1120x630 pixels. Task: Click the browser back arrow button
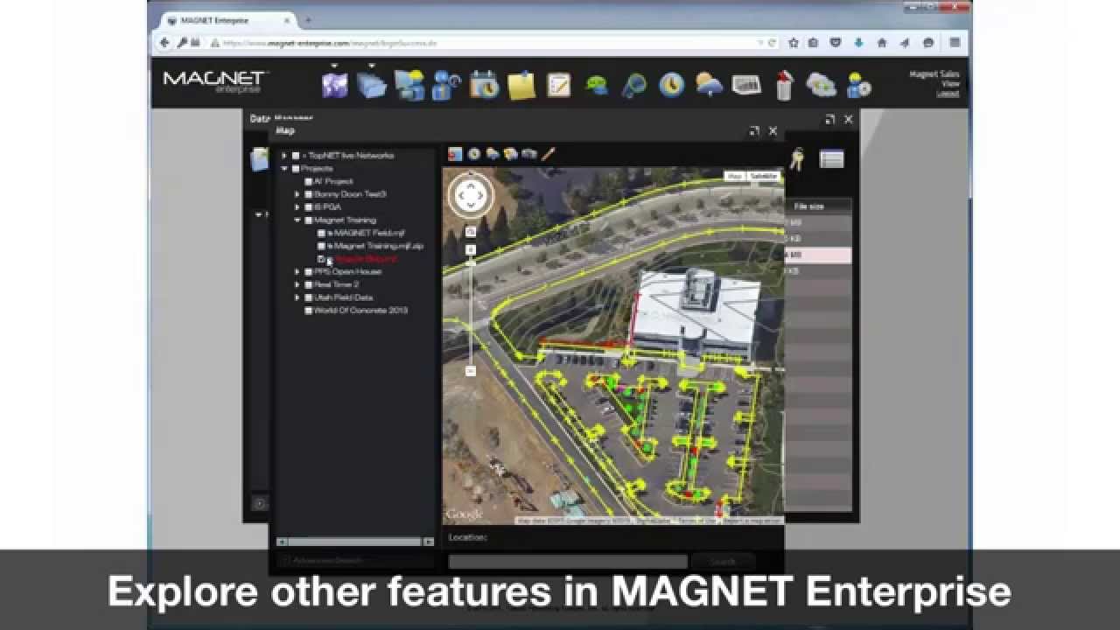coord(164,42)
